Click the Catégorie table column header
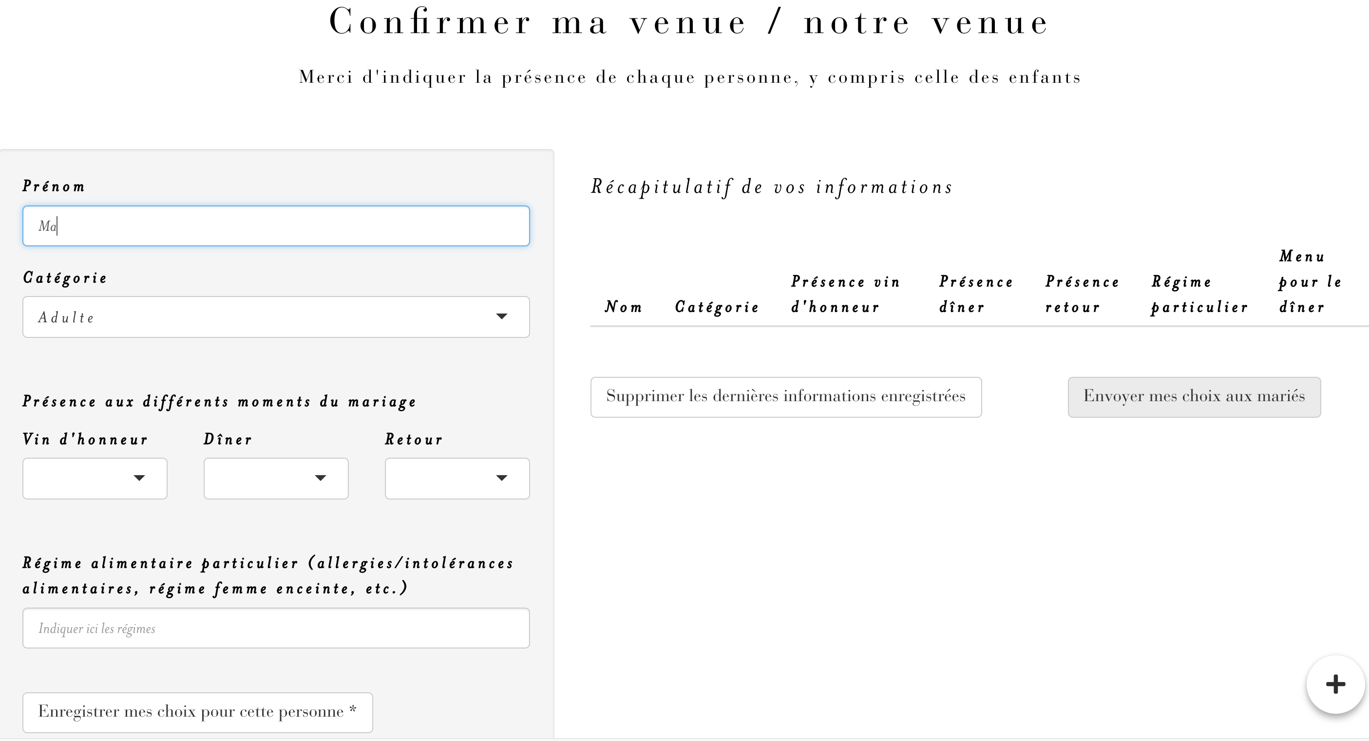This screenshot has width=1369, height=741. [x=717, y=307]
